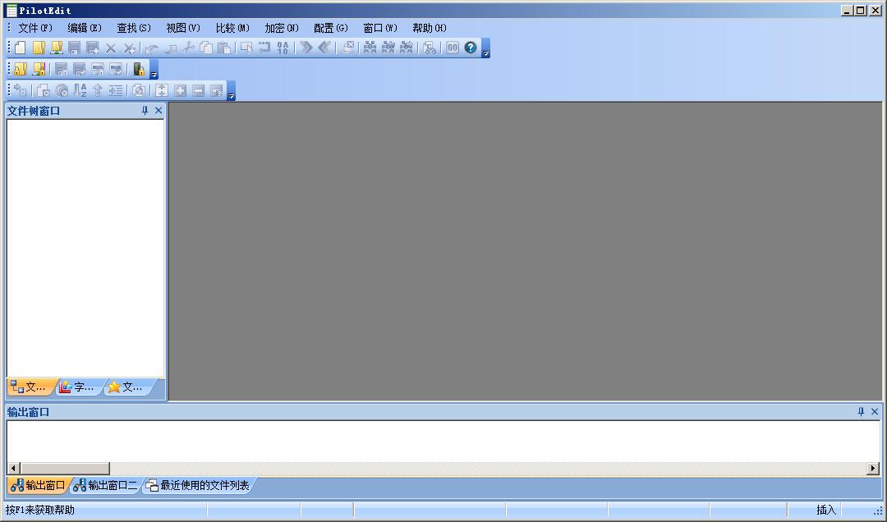
Task: Click the find-in-files icon, T with binoculars
Action: pyautogui.click(x=430, y=48)
